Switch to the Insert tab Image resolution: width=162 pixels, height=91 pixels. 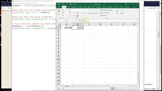(x=68, y=7)
